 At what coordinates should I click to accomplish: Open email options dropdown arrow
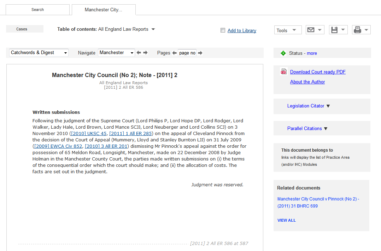[x=320, y=30]
